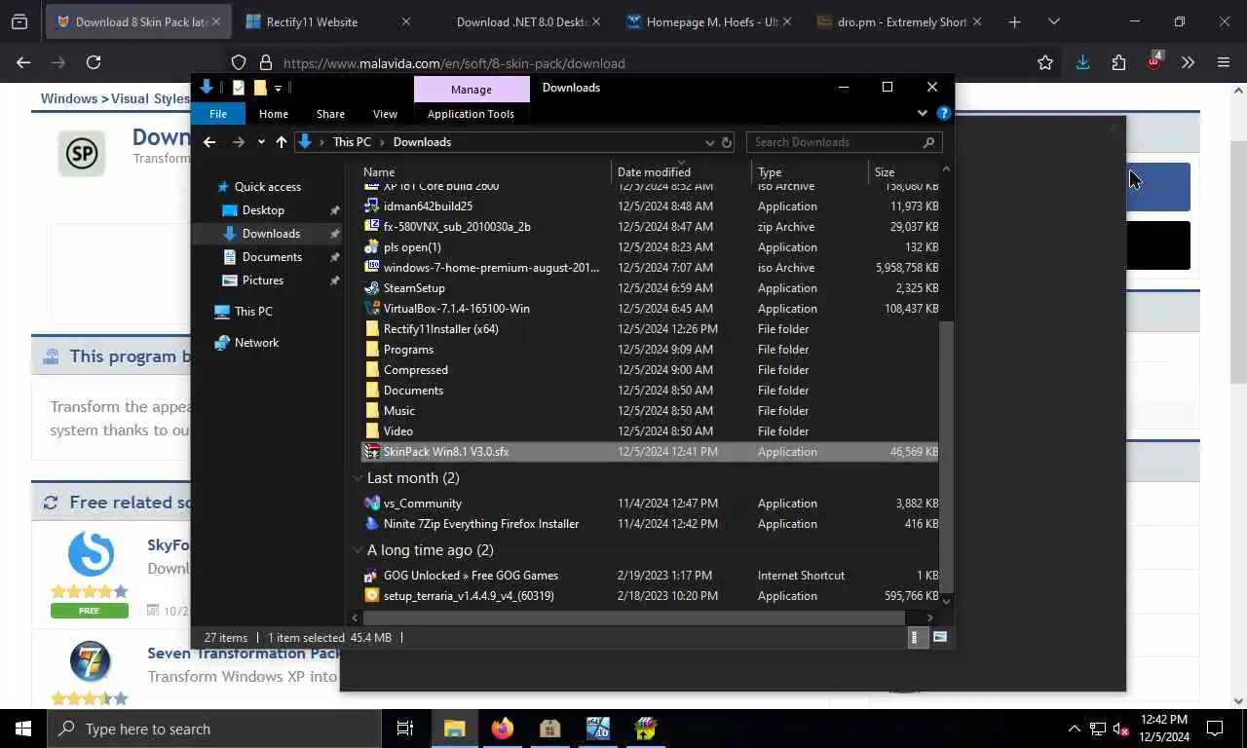Open the View ribbon tab

coord(385,114)
